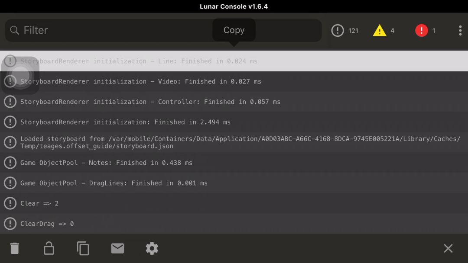The width and height of the screenshot is (468, 263).
Task: Tap the Copy popup button
Action: coord(234,30)
